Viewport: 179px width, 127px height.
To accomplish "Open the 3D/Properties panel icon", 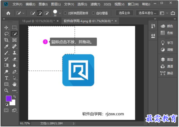I will (x=153, y=36).
